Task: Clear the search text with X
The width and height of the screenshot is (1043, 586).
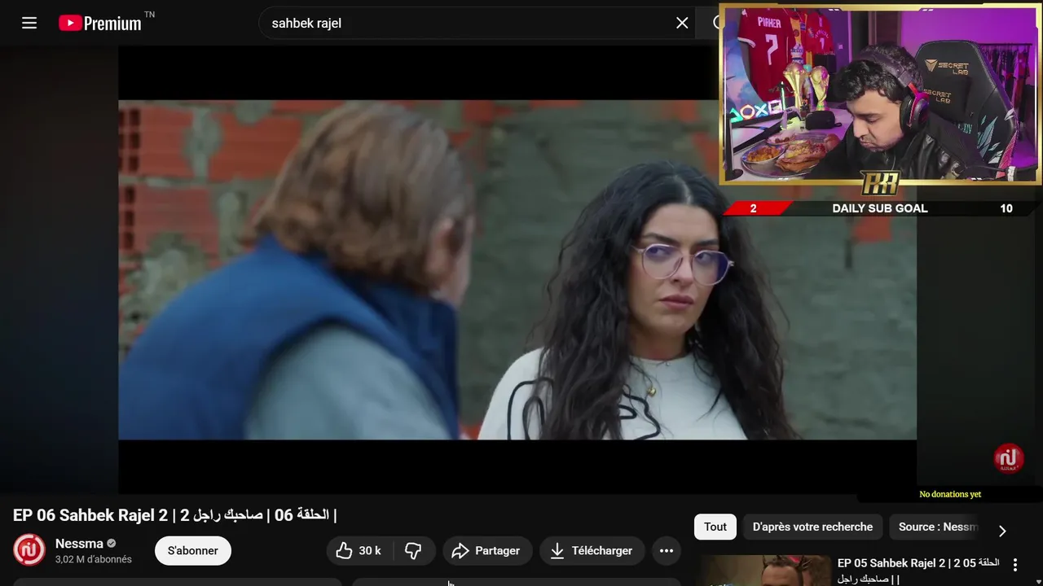Action: point(682,23)
